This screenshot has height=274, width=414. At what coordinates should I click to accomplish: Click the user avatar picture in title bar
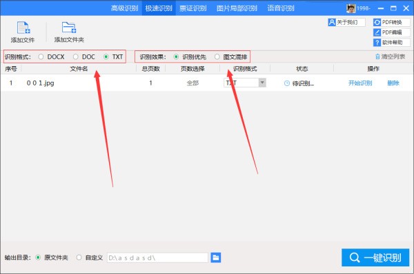(351, 8)
